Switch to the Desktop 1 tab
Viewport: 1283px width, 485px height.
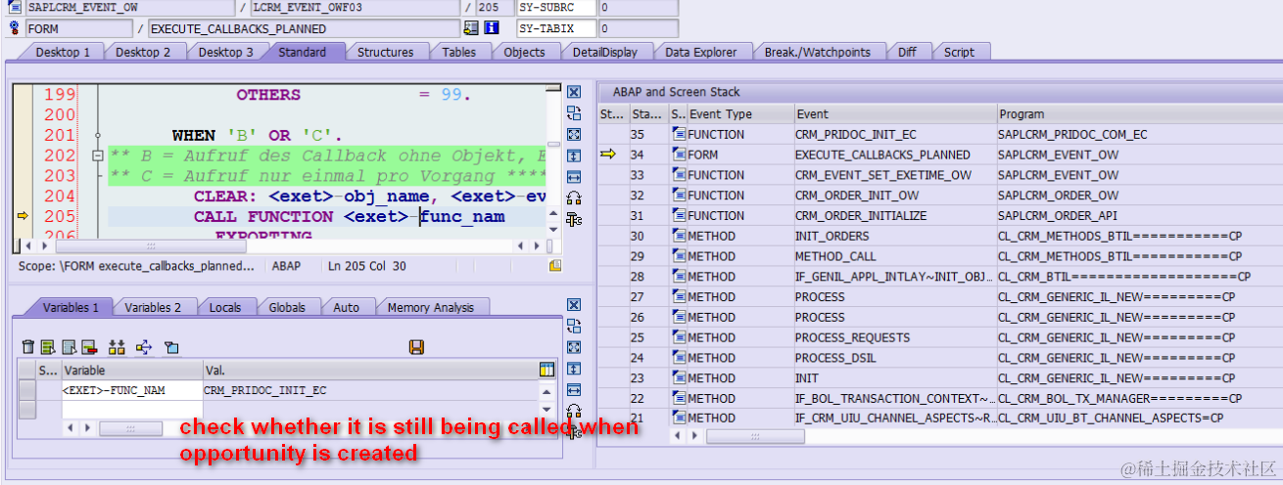click(x=63, y=52)
